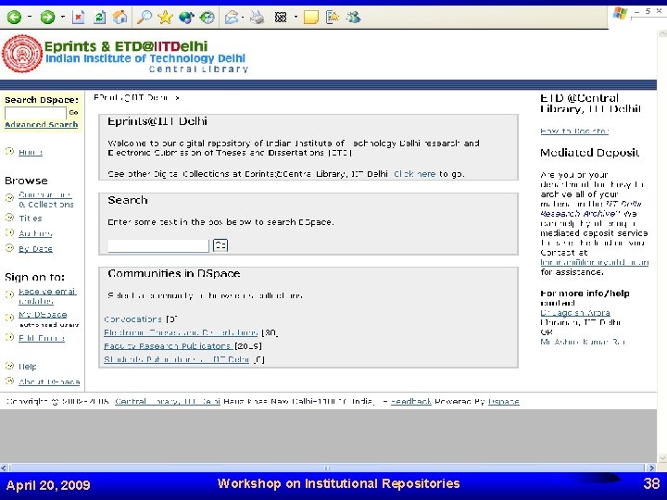Open the browser History icon

coord(208,18)
